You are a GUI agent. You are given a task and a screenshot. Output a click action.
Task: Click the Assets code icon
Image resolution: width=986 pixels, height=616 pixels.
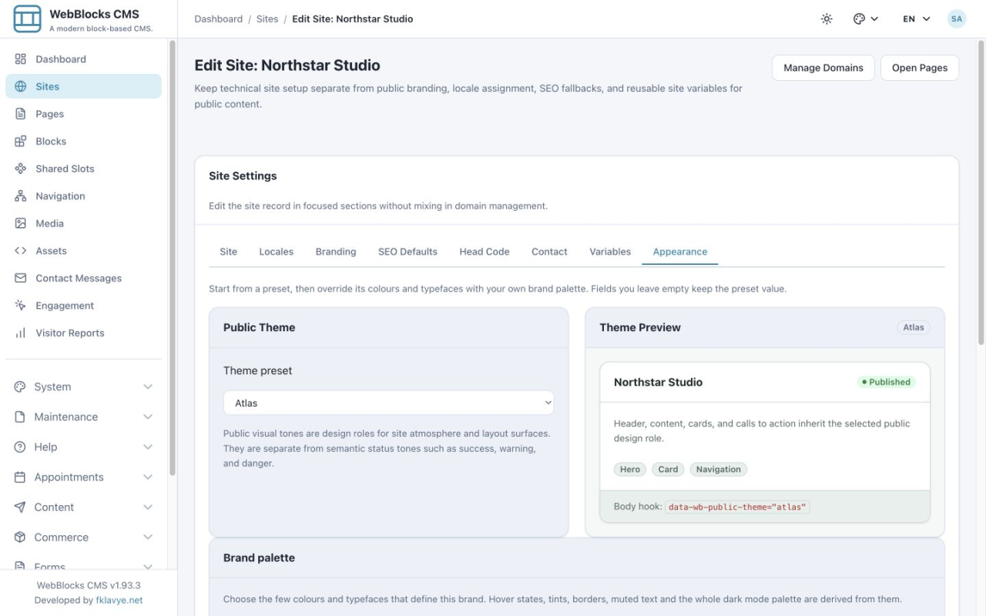[21, 251]
